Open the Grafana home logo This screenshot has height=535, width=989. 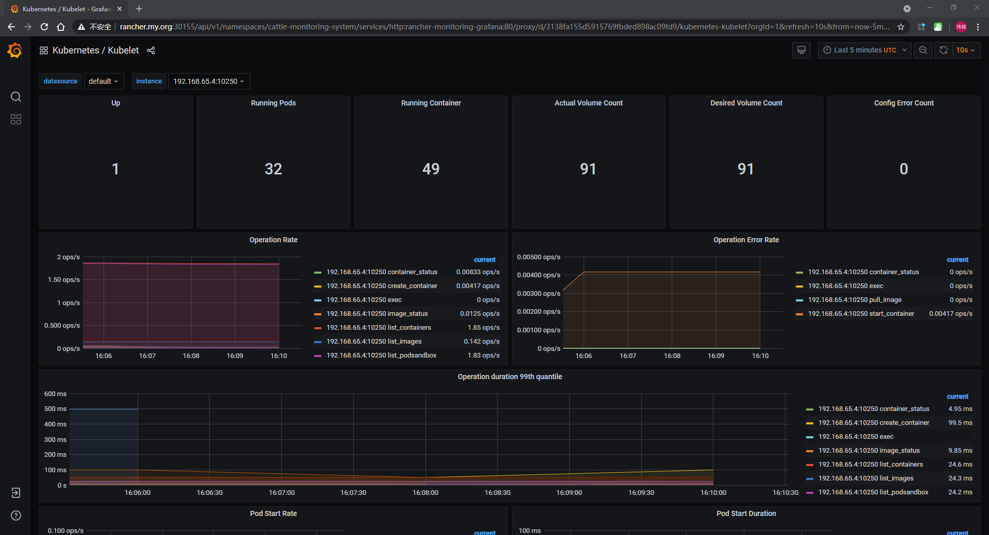point(15,50)
